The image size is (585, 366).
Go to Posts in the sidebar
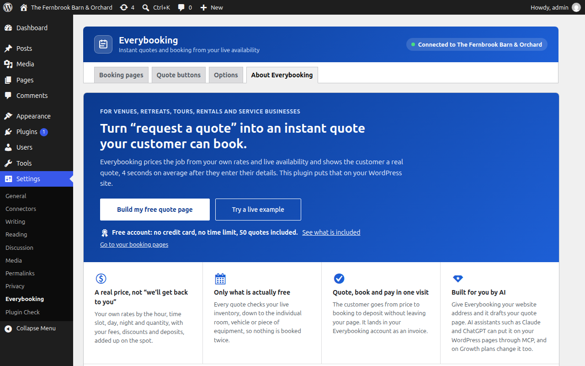tap(37, 48)
